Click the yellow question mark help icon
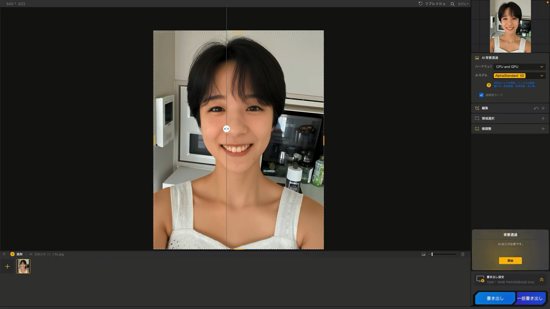The width and height of the screenshot is (550, 309). (489, 85)
